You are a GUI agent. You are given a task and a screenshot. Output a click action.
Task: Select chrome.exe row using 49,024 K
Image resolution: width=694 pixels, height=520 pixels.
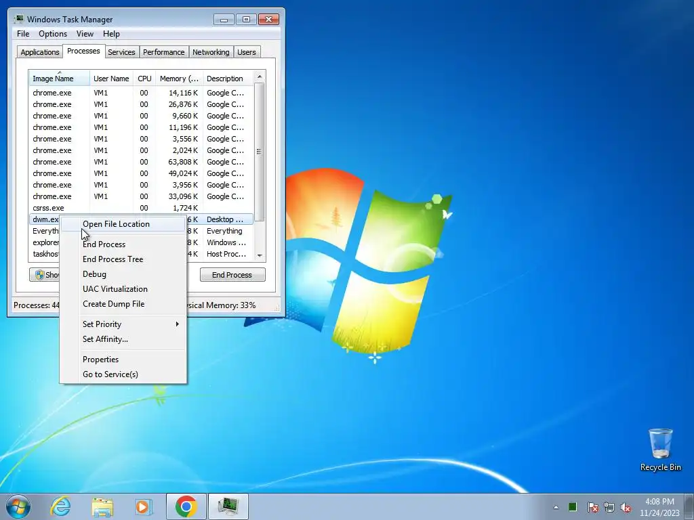pyautogui.click(x=141, y=173)
